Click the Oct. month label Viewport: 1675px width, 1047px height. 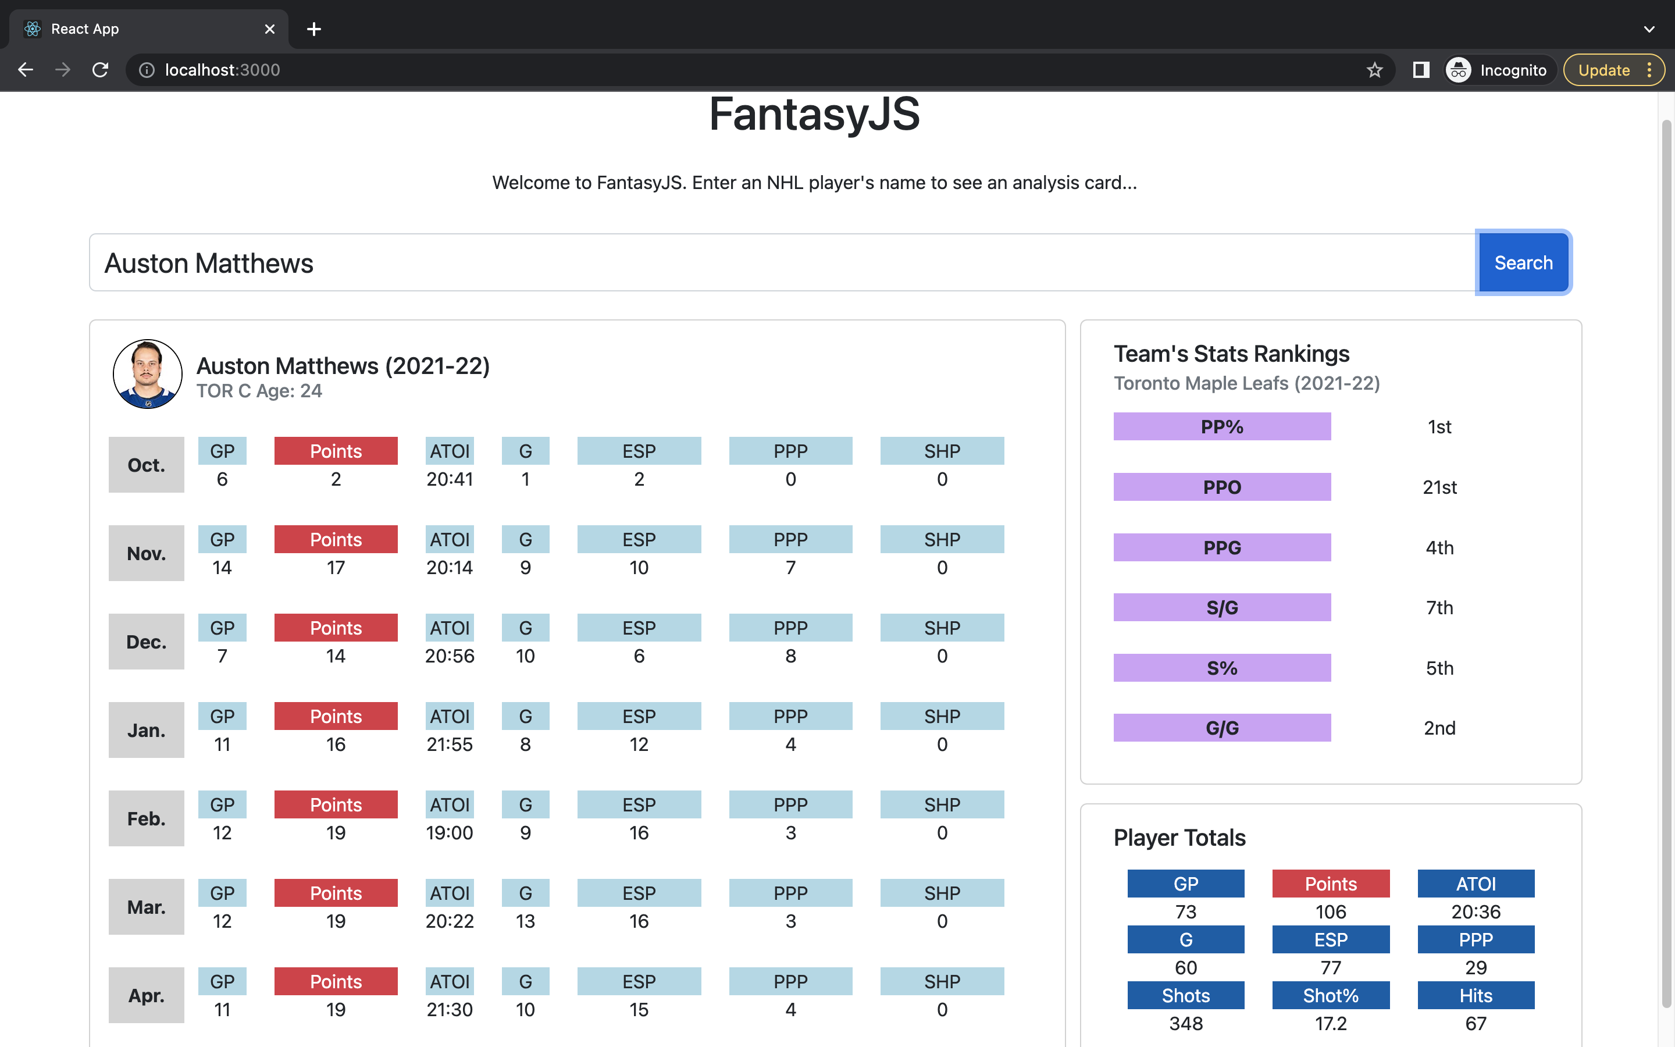146,465
